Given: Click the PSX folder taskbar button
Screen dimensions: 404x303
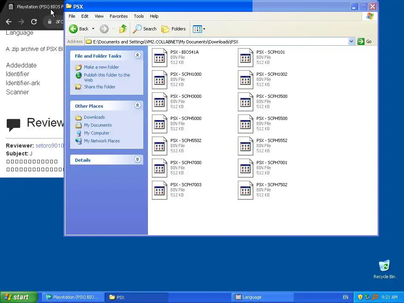Looking at the screenshot, I should point(137,297).
